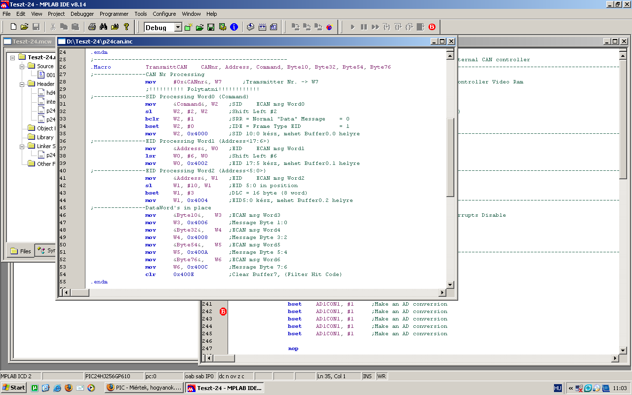
Task: Toggle the breakpoint marker on line 242
Action: coord(223,312)
